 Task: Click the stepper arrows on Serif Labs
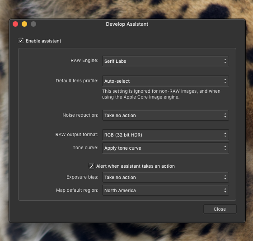click(225, 61)
